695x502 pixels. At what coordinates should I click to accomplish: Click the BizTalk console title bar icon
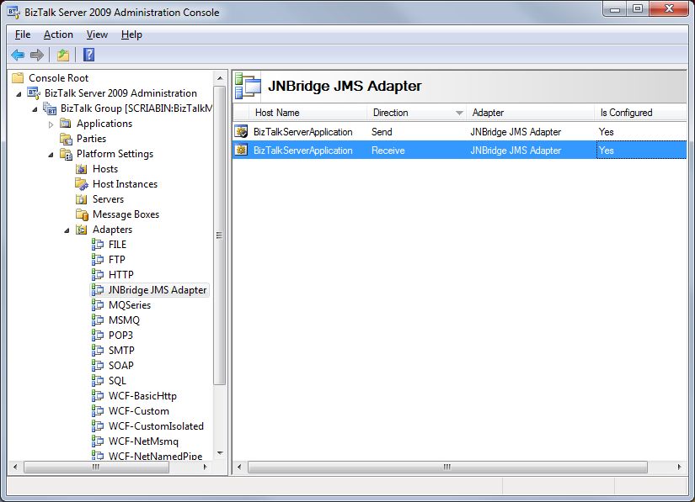point(13,12)
